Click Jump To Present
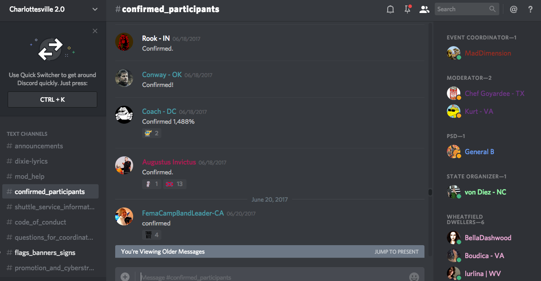Image resolution: width=541 pixels, height=281 pixels. [x=397, y=251]
